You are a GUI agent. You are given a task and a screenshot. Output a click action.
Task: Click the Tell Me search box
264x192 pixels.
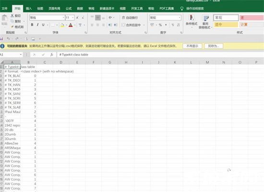click(195, 9)
